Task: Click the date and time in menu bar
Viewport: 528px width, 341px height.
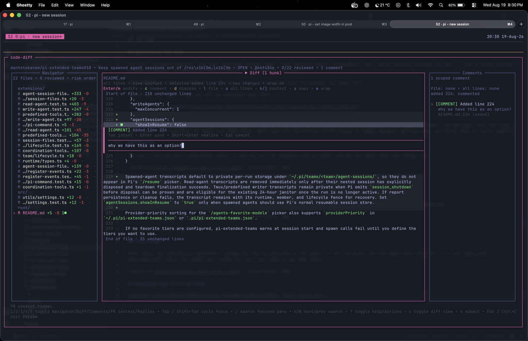Action: 503,5
